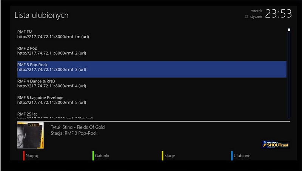Click the Lista ulubionych title
The width and height of the screenshot is (302, 172).
coord(41,15)
